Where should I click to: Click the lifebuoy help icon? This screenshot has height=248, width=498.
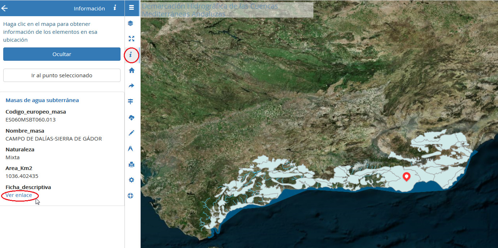coord(131,196)
